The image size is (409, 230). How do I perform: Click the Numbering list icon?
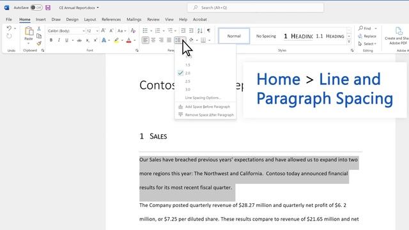pos(158,31)
